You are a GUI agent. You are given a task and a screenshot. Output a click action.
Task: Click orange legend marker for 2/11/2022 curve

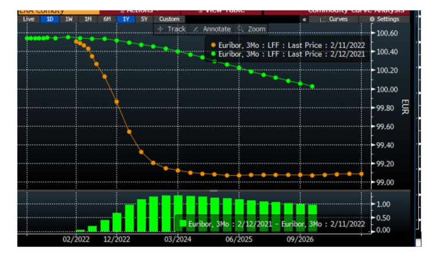coord(213,45)
